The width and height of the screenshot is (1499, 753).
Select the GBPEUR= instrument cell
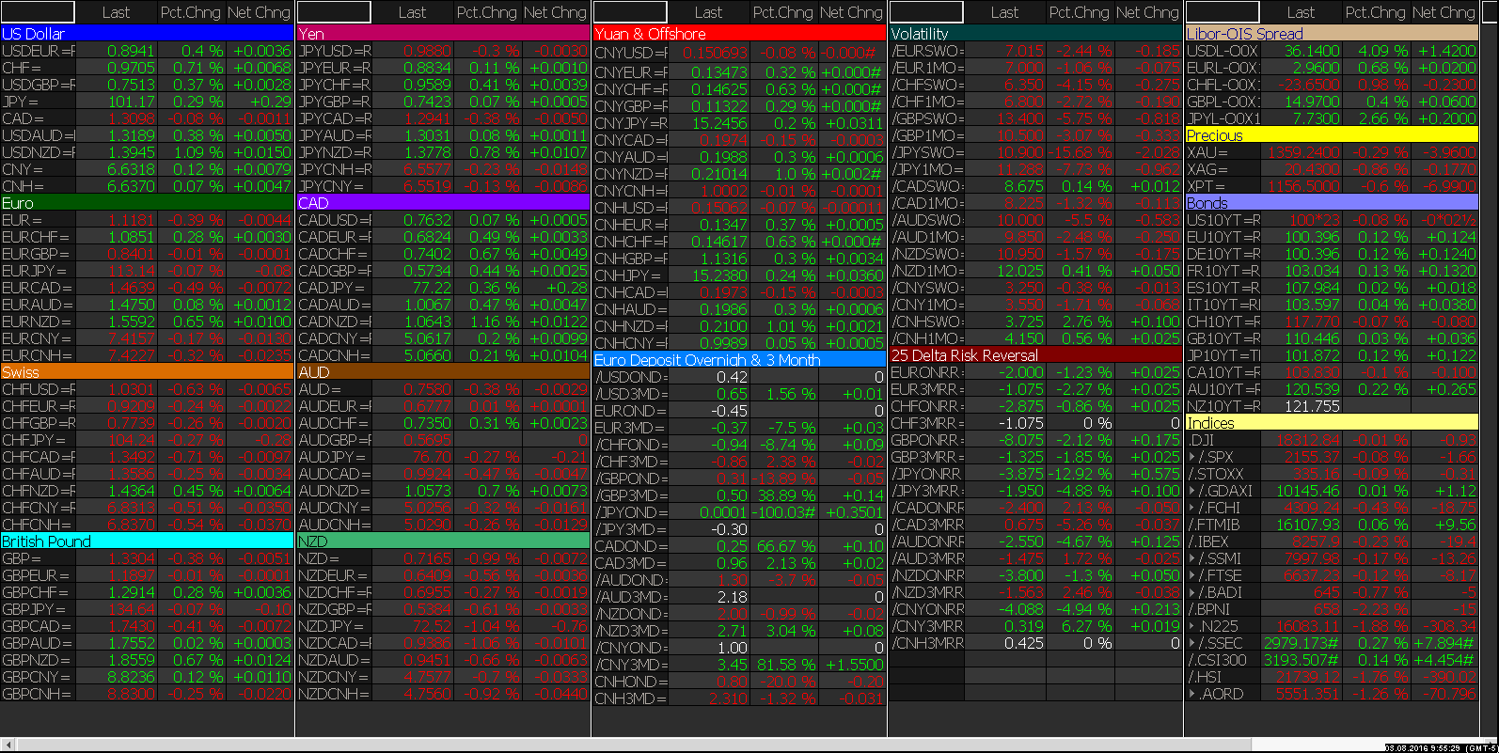tap(39, 575)
